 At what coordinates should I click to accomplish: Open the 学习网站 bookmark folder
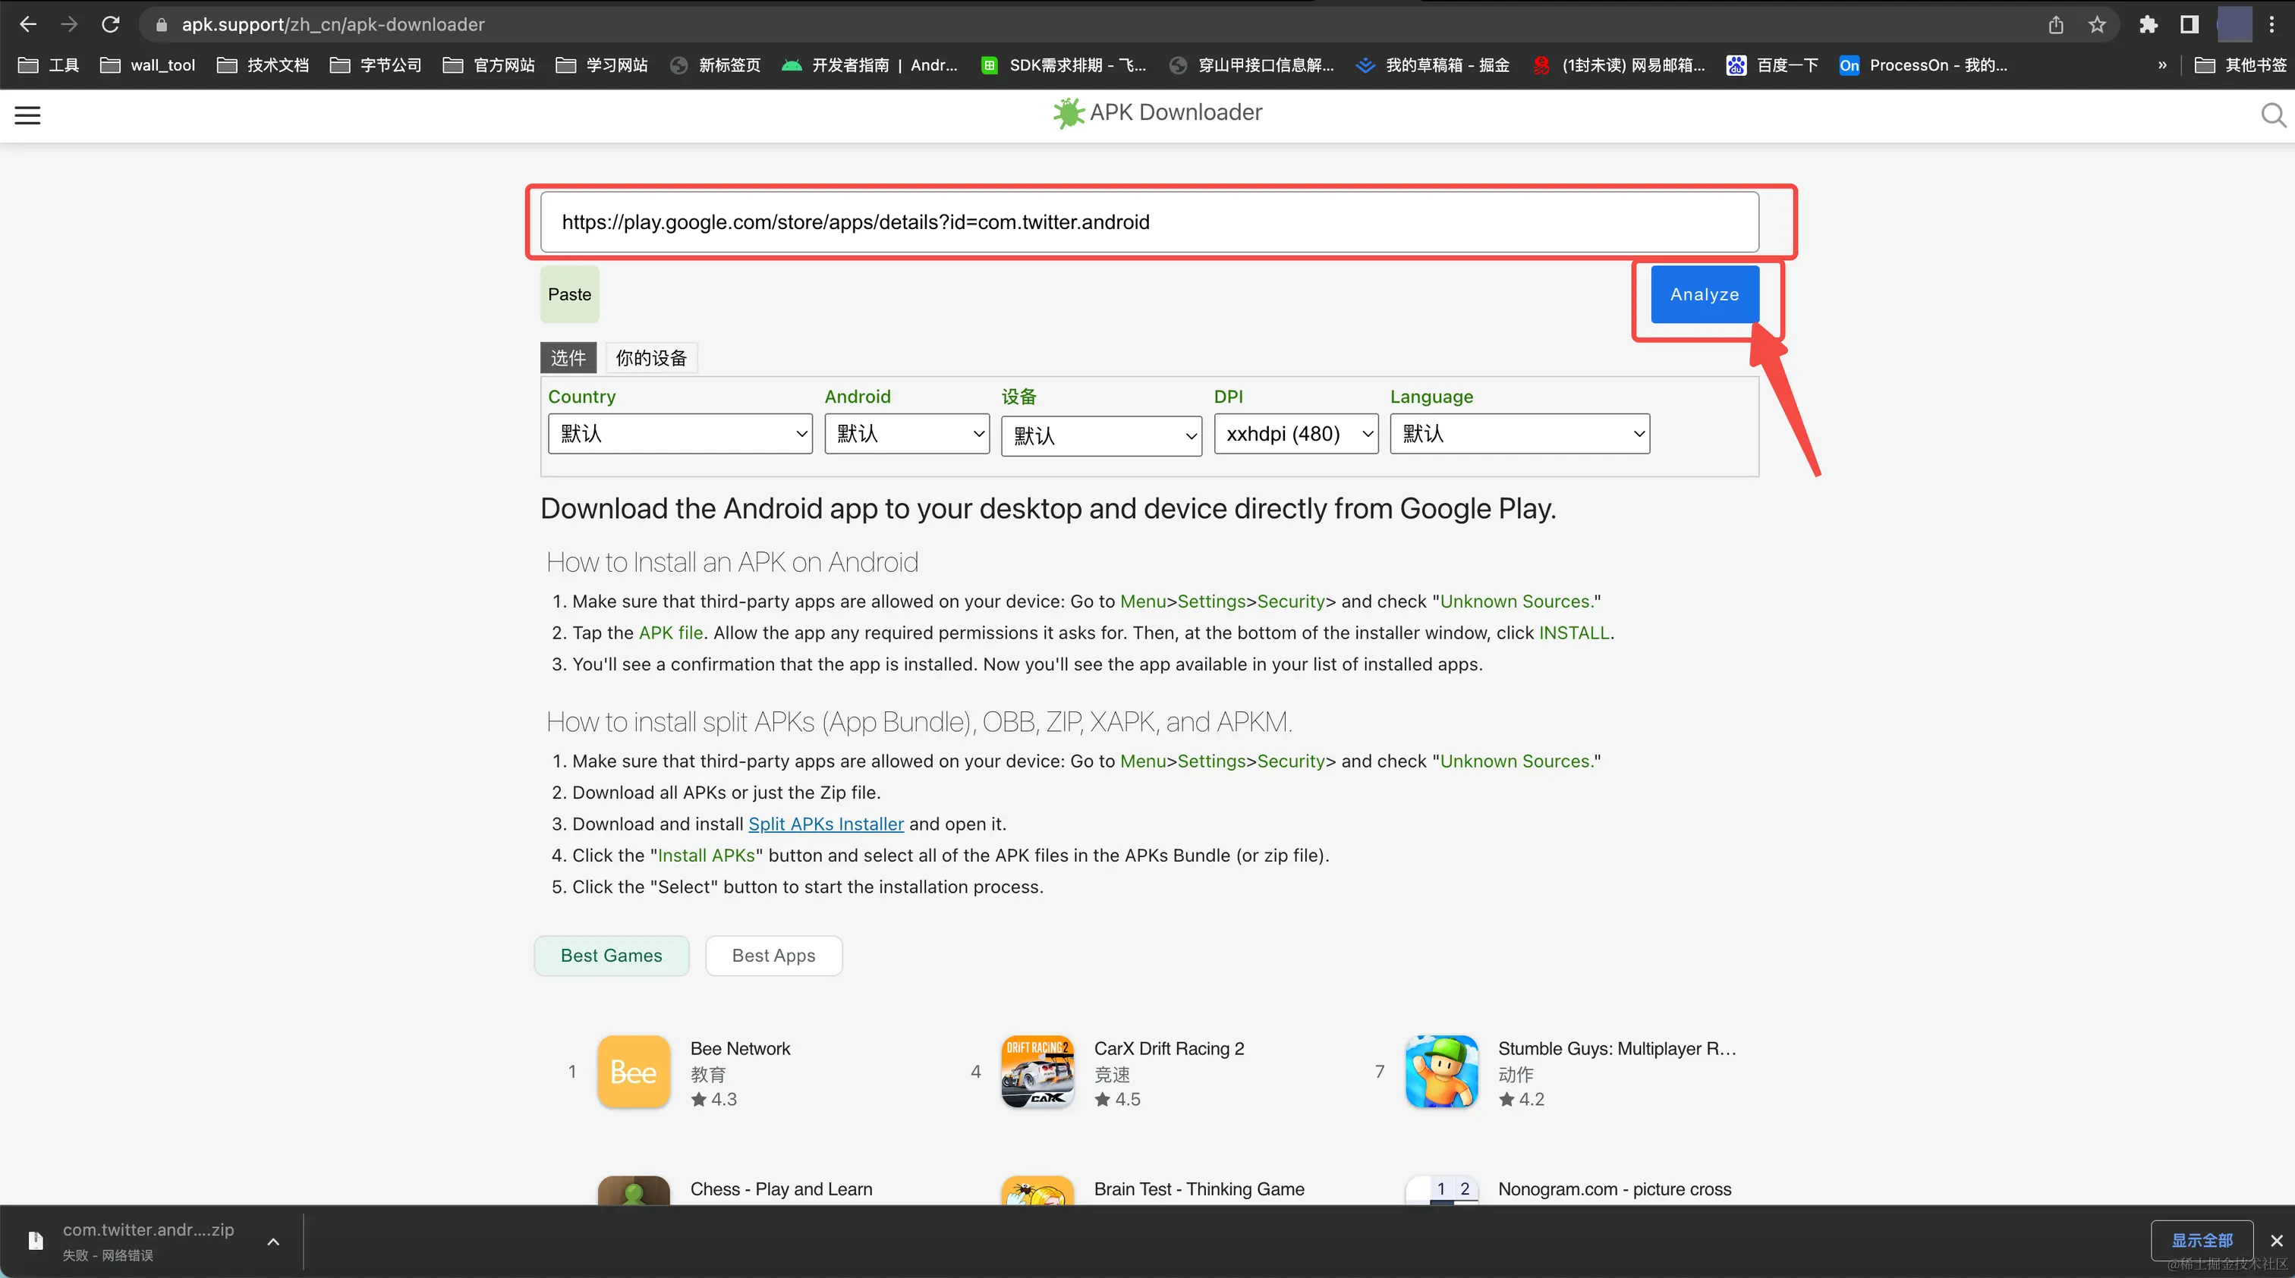pos(601,65)
